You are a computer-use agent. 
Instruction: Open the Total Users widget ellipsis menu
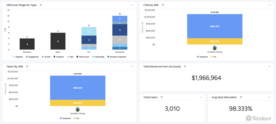[x=201, y=97]
